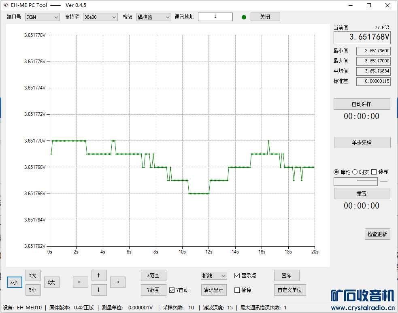398x313 pixels.
Task: Zoom in X axis with X大 button
Action: coord(52,282)
